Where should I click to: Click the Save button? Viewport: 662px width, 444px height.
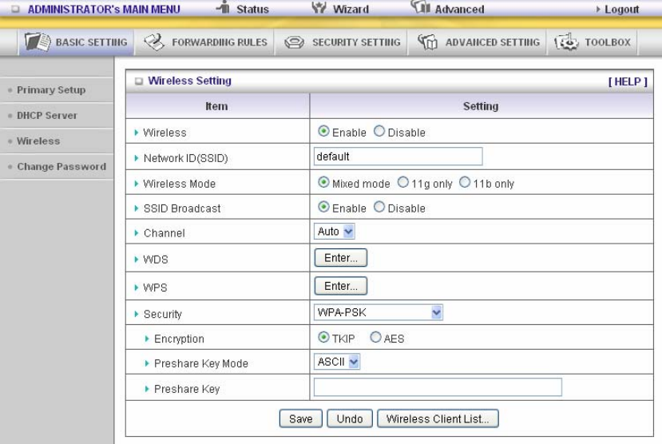[300, 418]
